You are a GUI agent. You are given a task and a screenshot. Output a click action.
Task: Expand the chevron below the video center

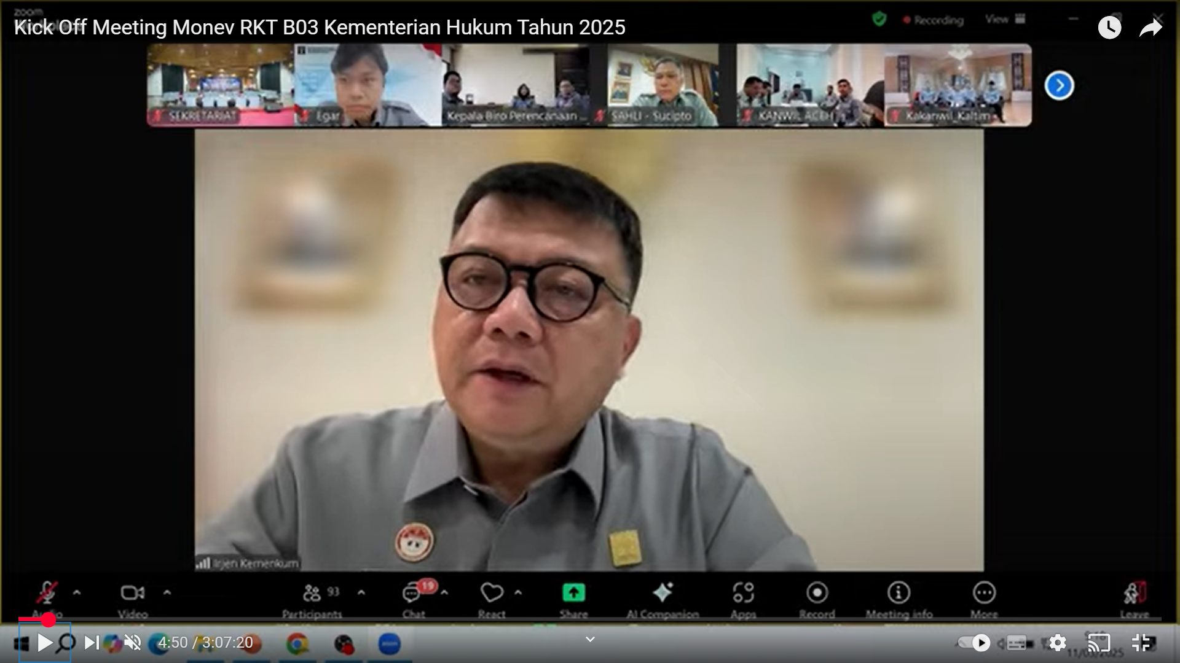(590, 640)
